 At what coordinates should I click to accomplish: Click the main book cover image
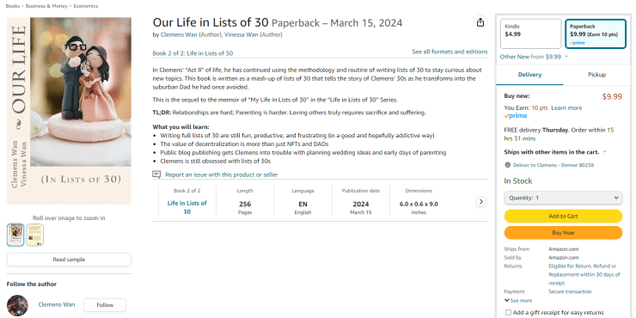[x=69, y=111]
